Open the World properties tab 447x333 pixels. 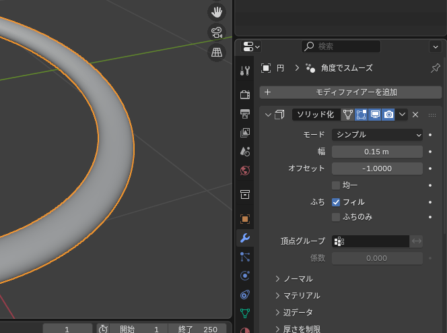click(x=245, y=171)
